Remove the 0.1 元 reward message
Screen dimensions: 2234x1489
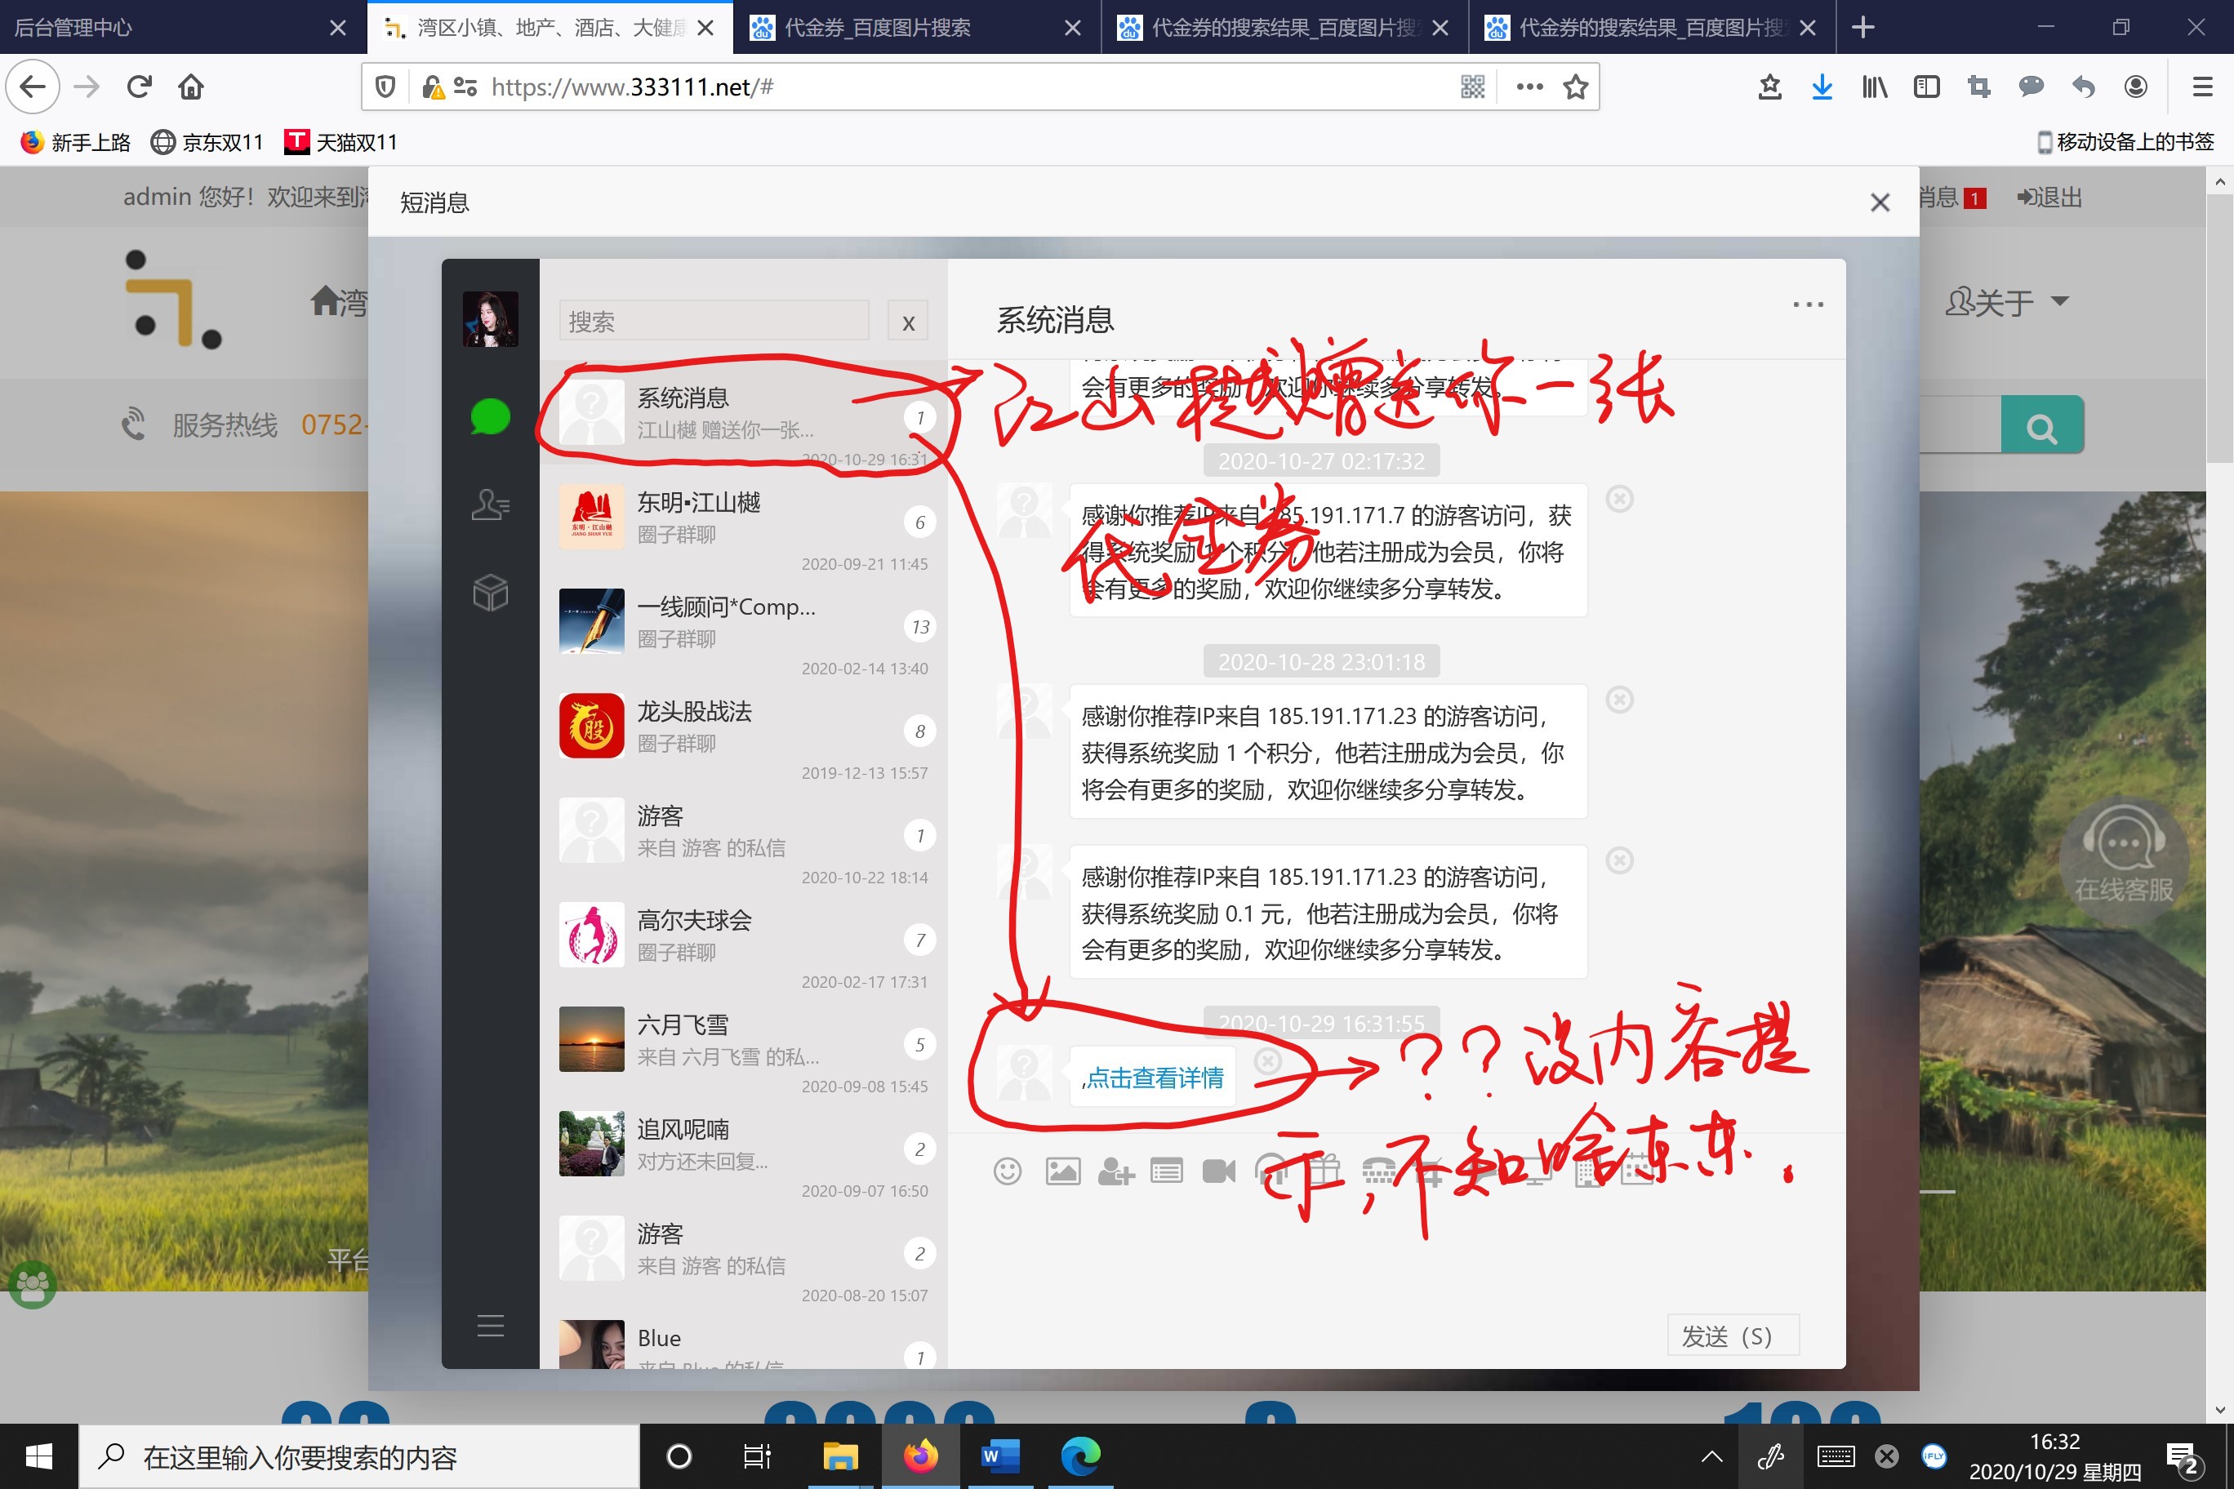[1618, 860]
